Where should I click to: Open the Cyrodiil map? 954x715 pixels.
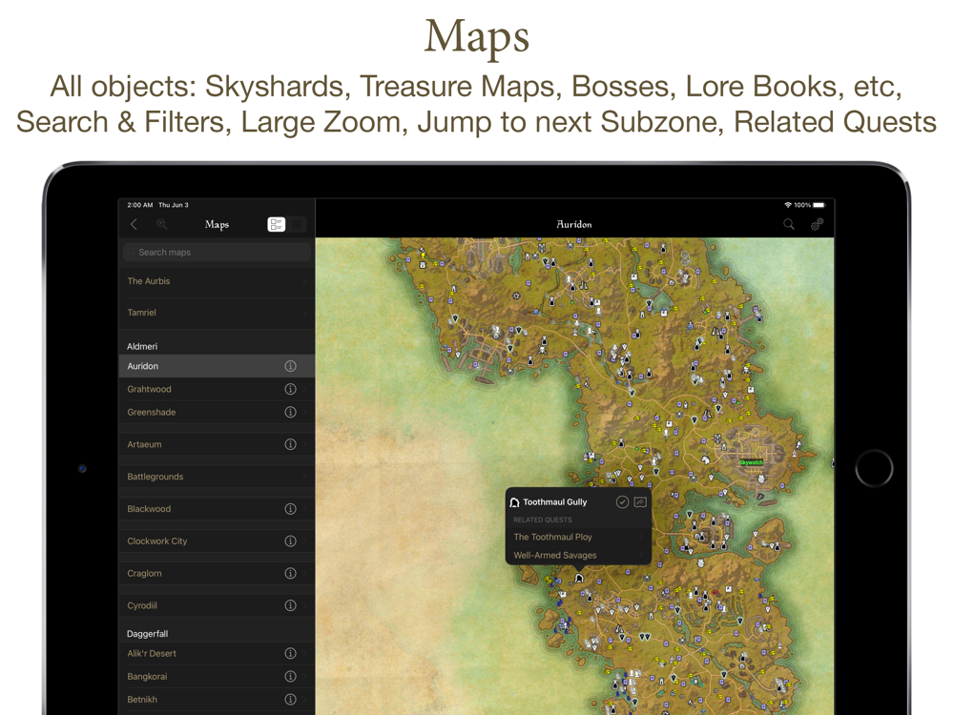tap(217, 605)
